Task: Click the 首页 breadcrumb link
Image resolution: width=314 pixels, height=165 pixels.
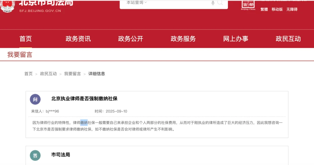Action: 28,74
